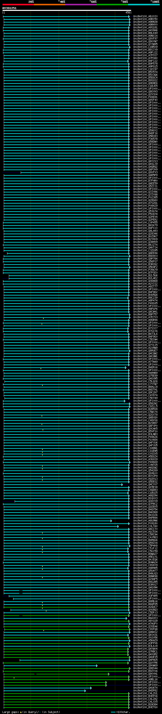Image resolution: width=162 pixels, height=714 pixels.
Task: Select the UniRef100_B4PR84 label
Action: (x=145, y=518)
